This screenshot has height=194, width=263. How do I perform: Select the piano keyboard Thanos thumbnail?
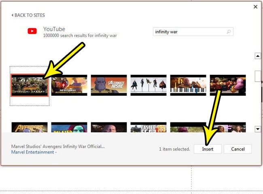pos(188,85)
